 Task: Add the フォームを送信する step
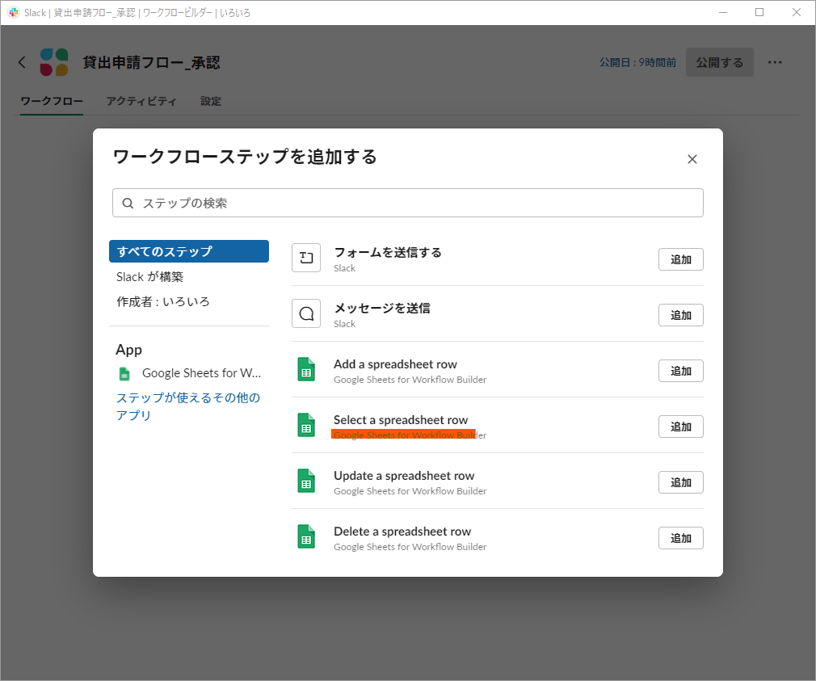pos(681,259)
